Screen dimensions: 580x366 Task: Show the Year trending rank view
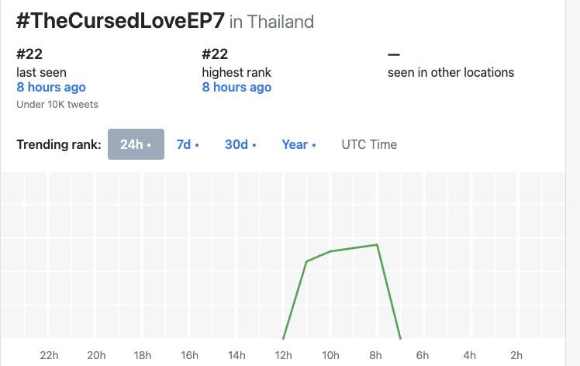tap(299, 144)
